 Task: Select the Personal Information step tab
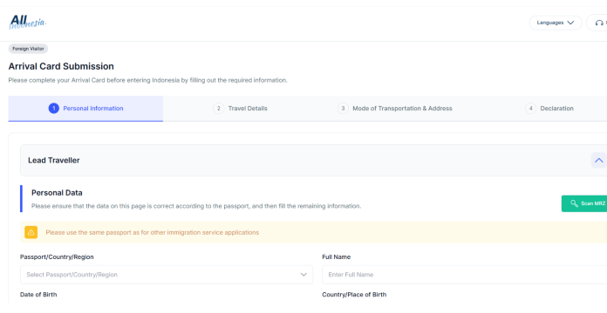85,109
